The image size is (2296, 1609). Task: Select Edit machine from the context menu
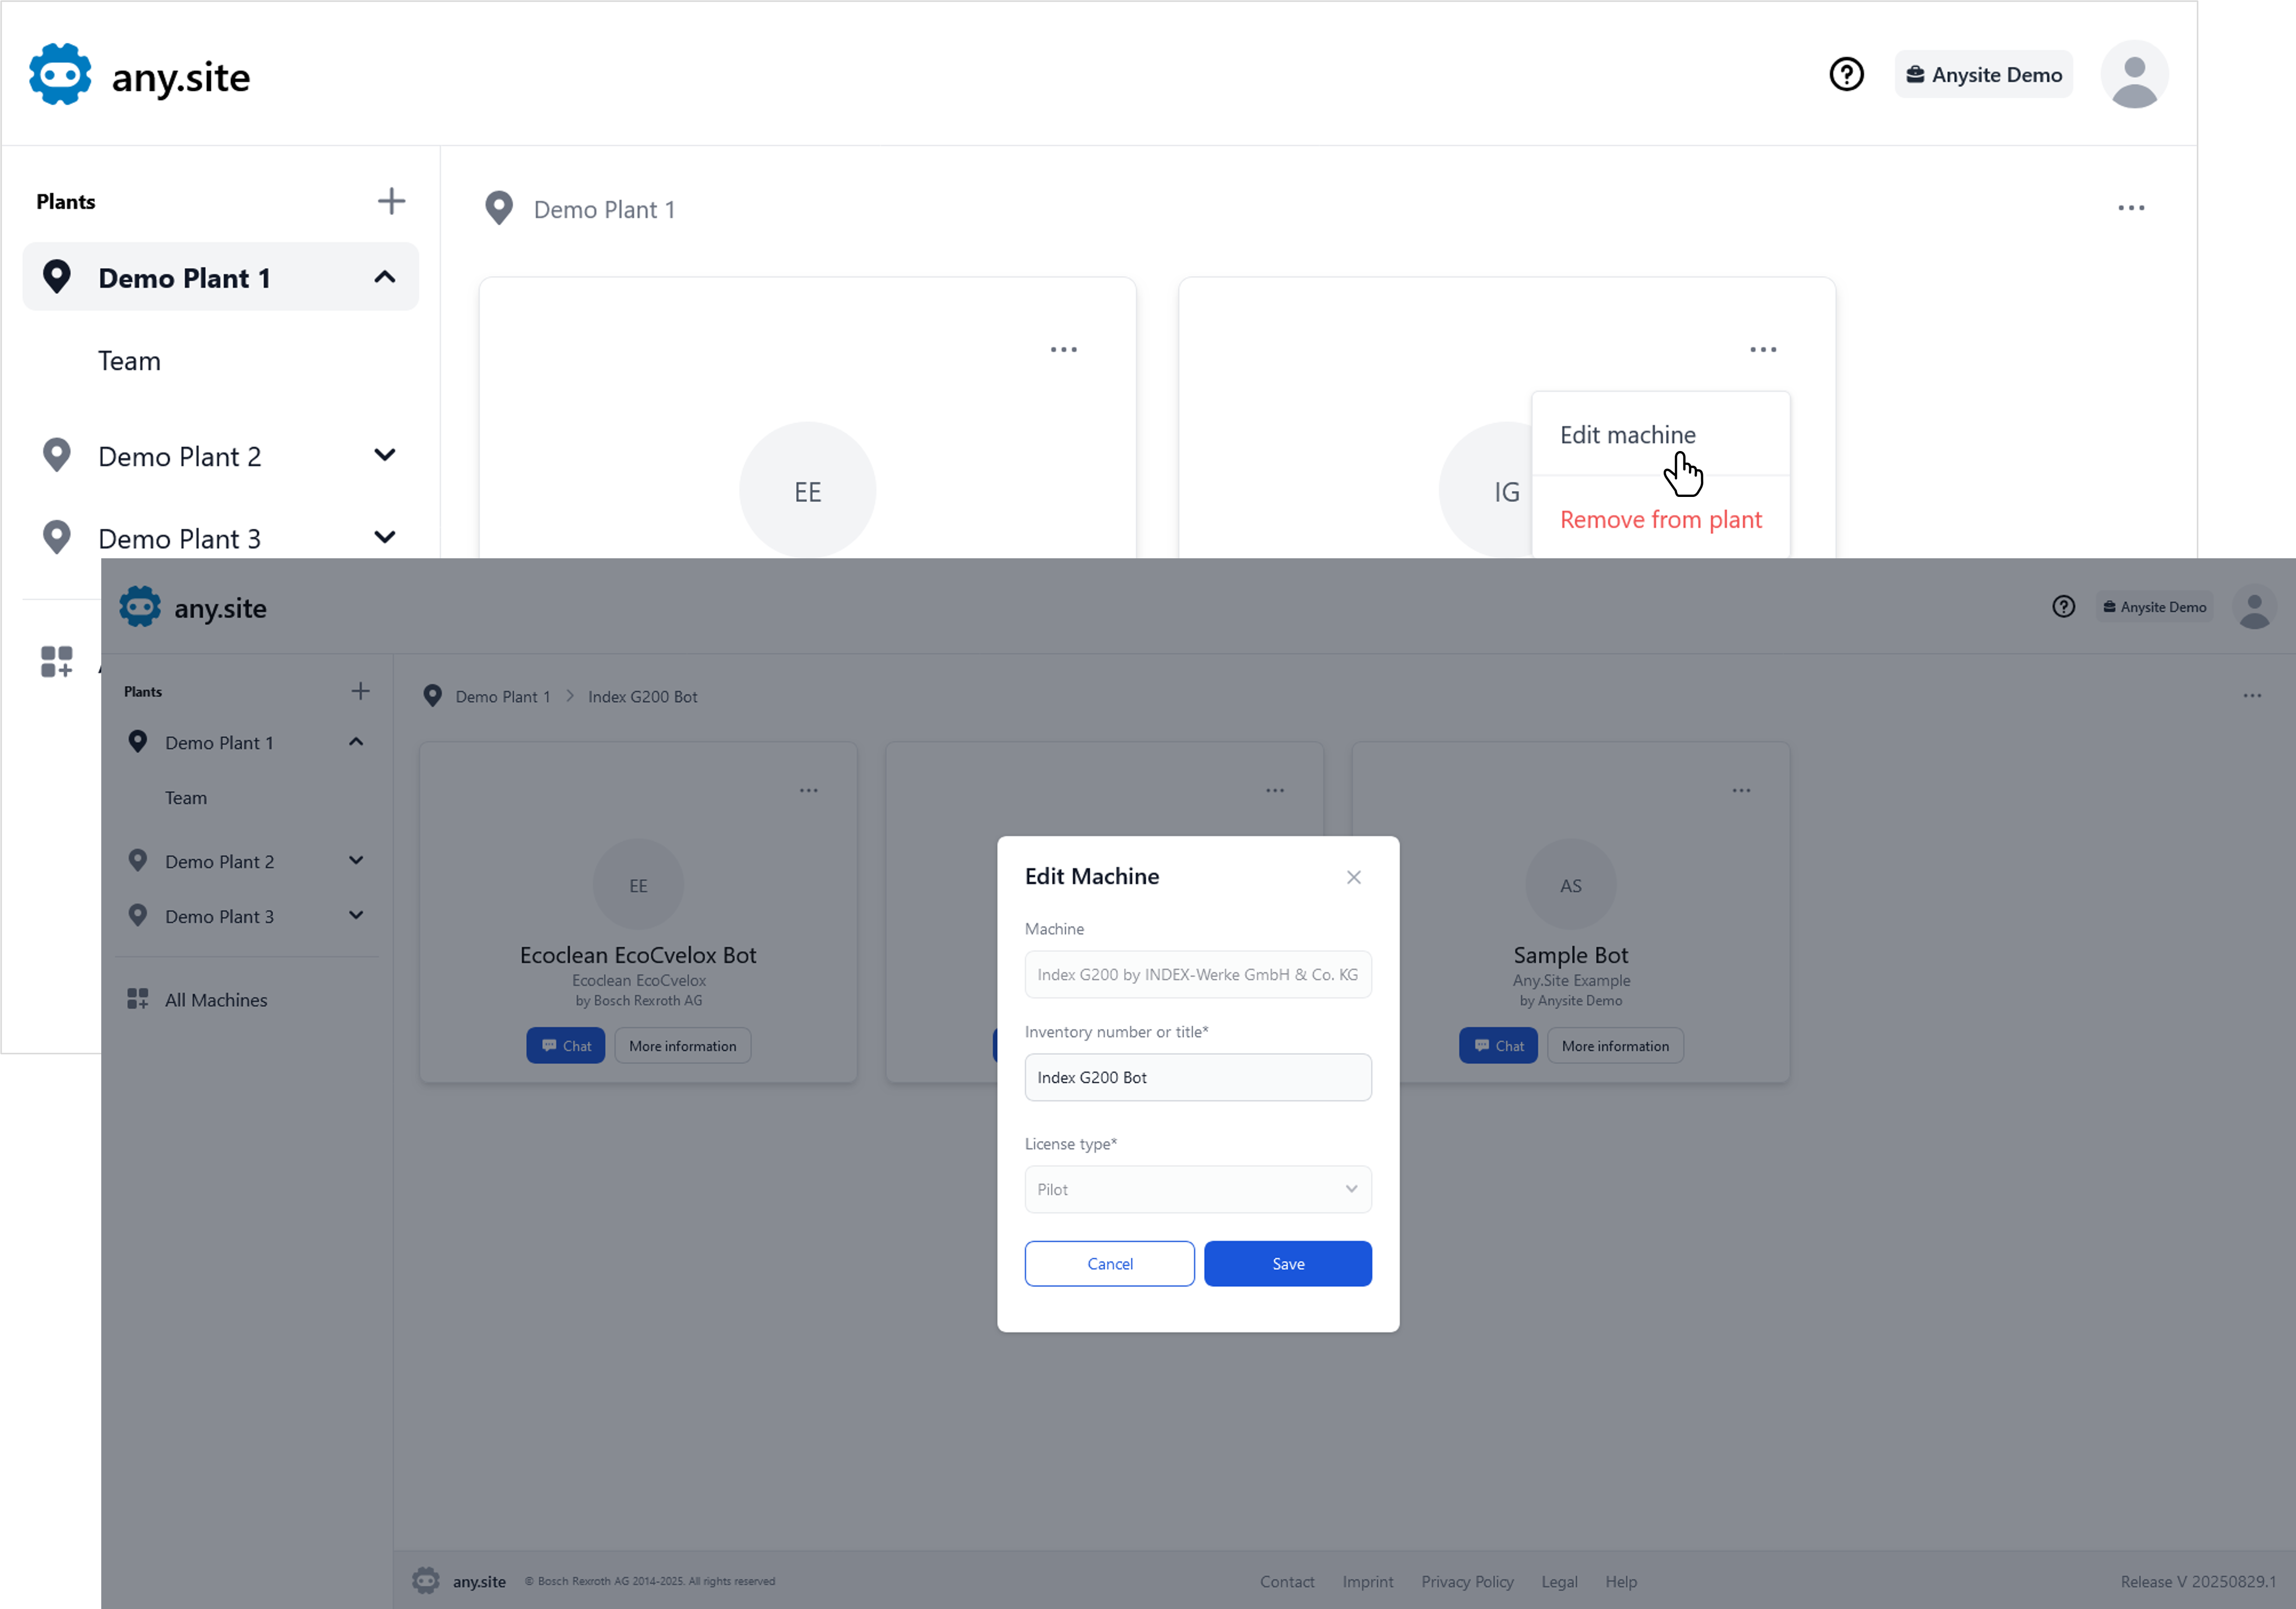point(1627,435)
